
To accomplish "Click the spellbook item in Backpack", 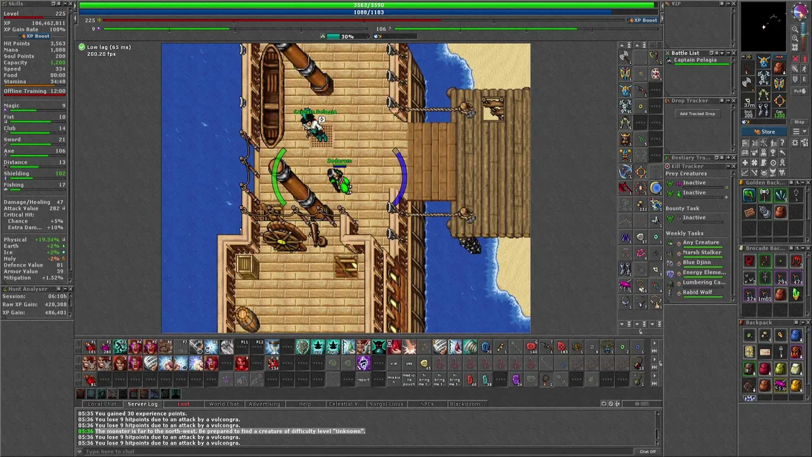I will (x=749, y=352).
